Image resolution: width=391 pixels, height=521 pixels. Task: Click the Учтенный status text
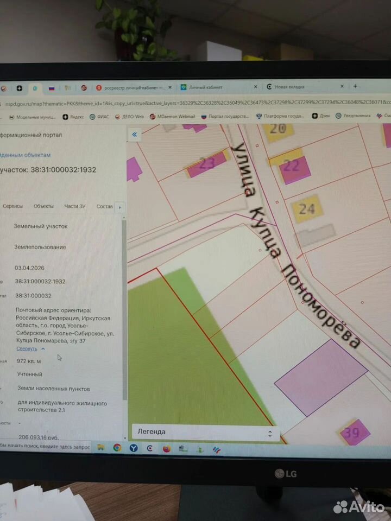click(x=29, y=374)
